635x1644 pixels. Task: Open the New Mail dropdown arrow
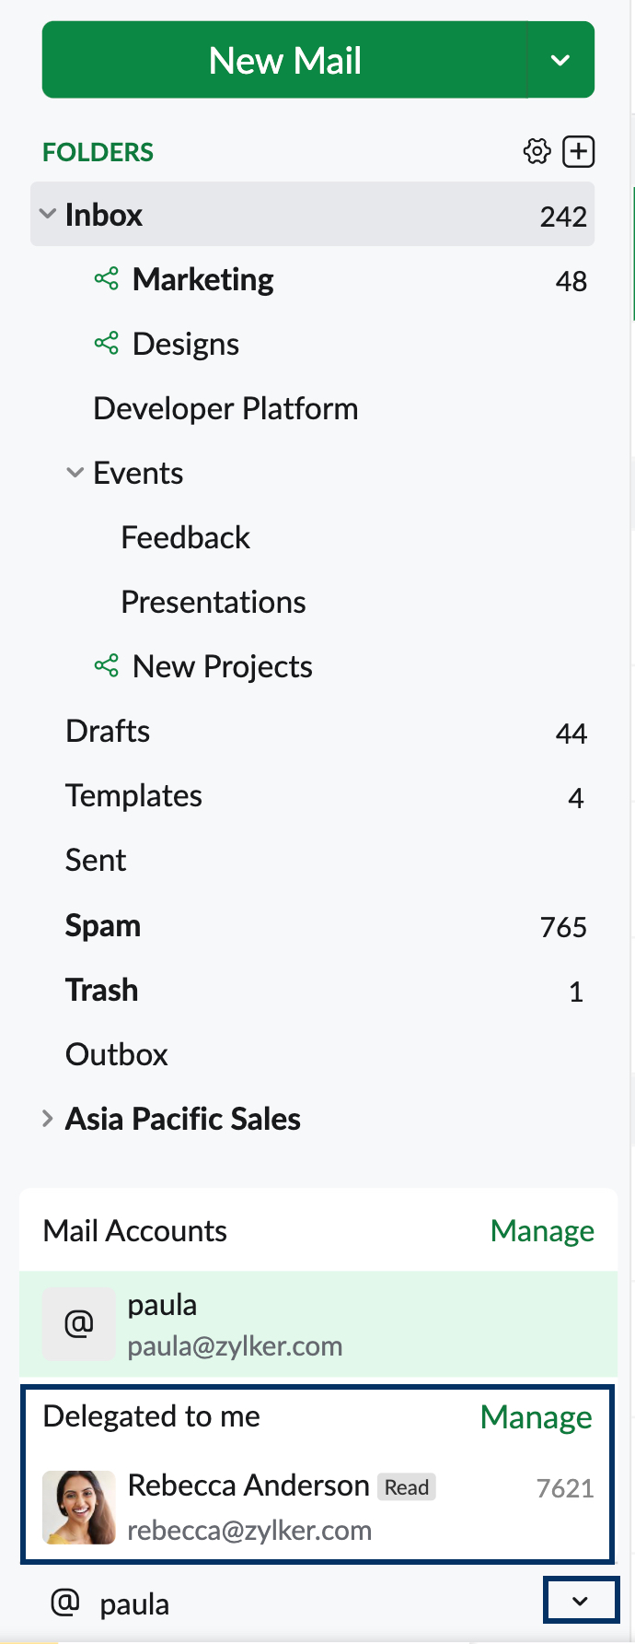[560, 61]
